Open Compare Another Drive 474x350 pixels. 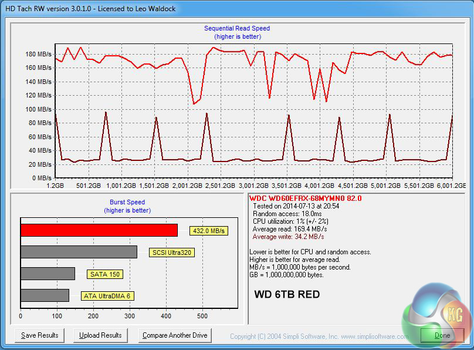tap(175, 335)
